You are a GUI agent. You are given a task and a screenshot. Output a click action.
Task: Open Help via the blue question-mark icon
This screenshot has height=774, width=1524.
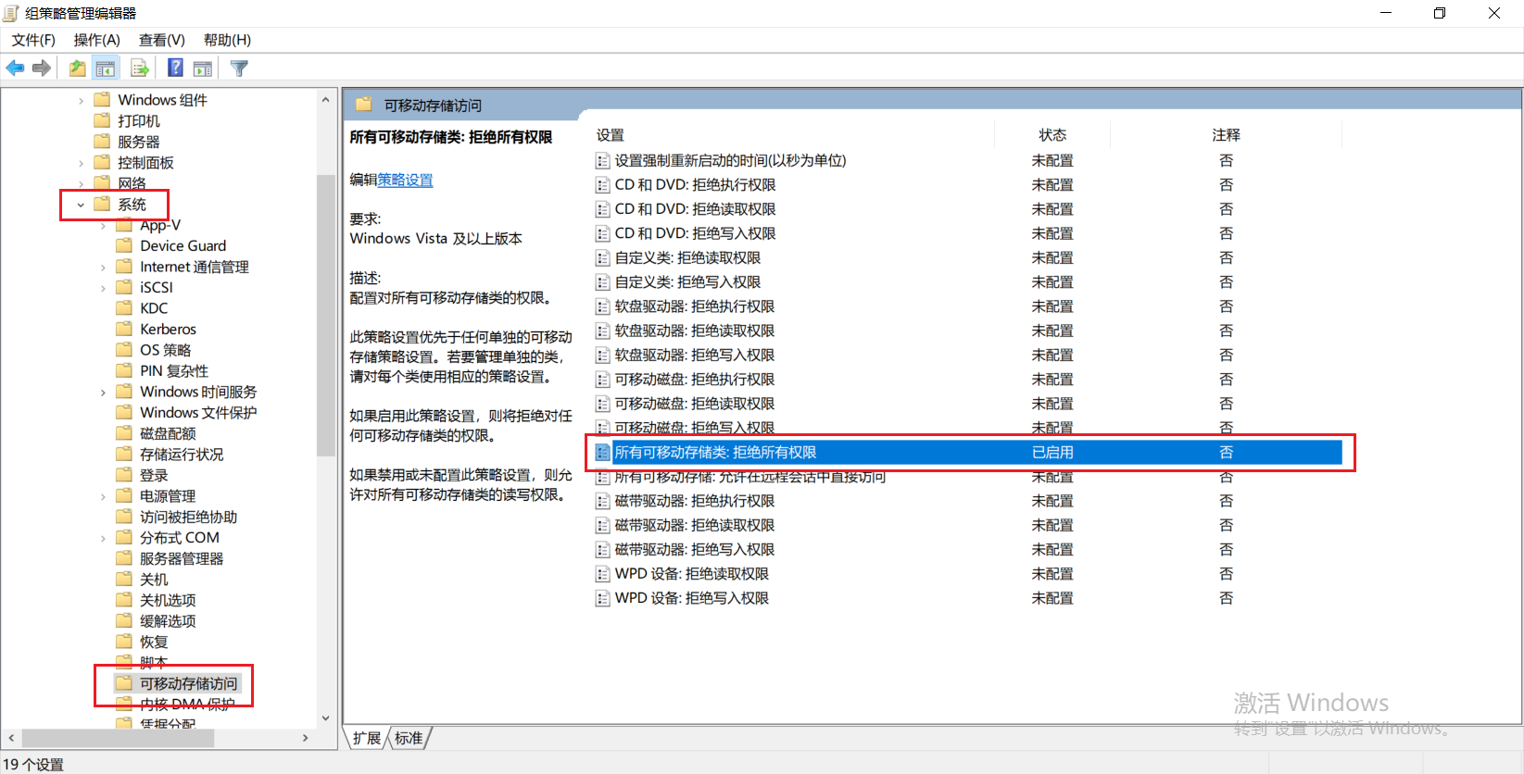[175, 68]
